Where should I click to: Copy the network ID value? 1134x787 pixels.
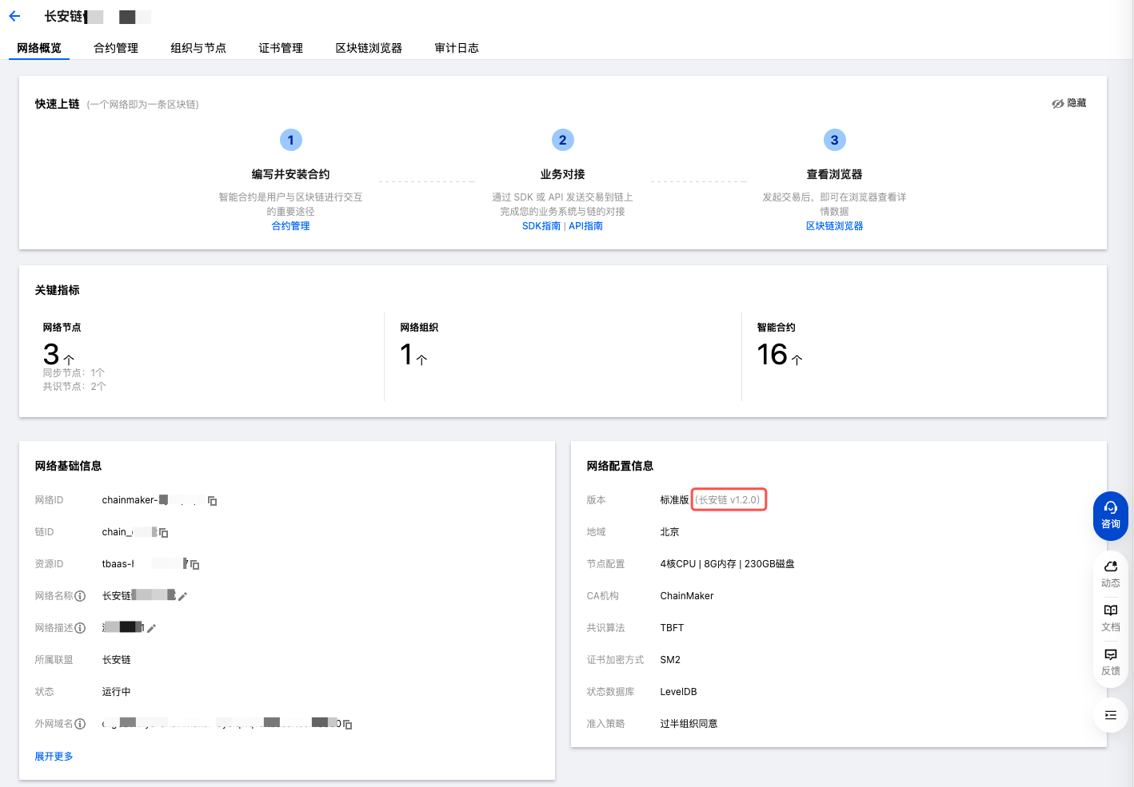click(213, 501)
